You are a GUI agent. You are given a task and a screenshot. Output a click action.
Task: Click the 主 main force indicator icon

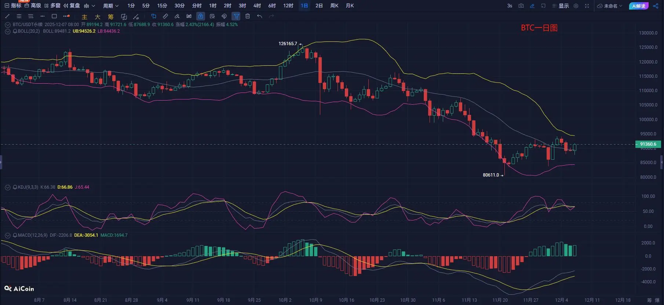tap(84, 17)
